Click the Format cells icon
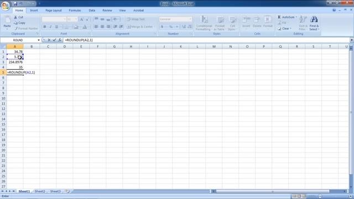Viewport: 354px width, 199px height. [x=268, y=20]
